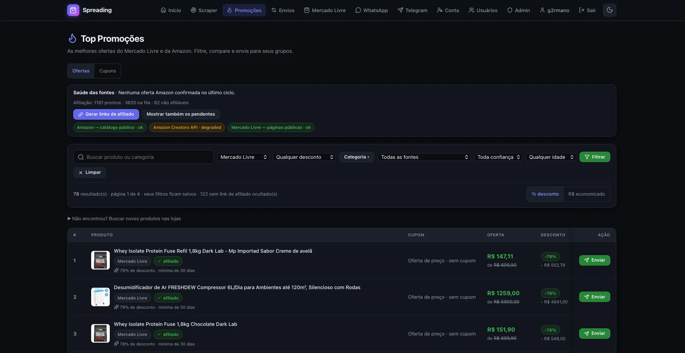Focus the Buscar produto ou categoria field
685x353 pixels.
[x=143, y=157]
